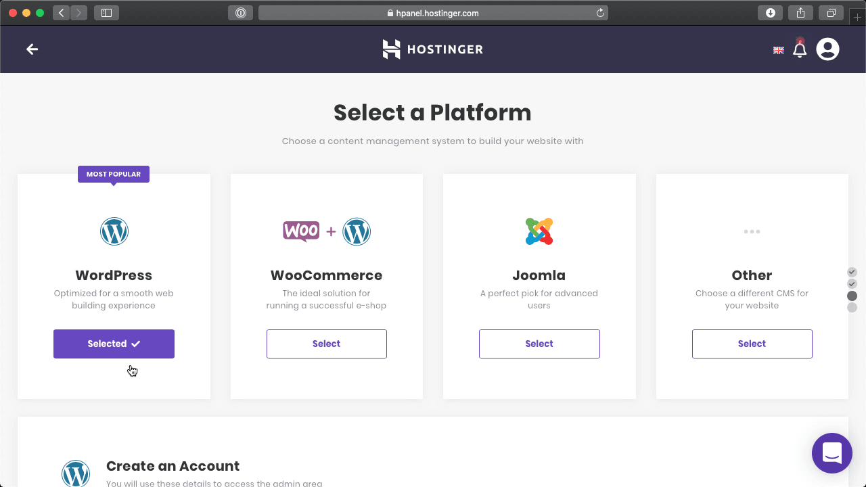
Task: Click the Hostinger logo in the header
Action: [432, 49]
